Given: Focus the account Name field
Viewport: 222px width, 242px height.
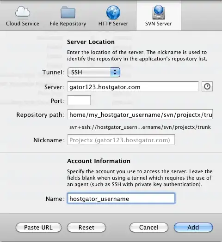Looking at the screenshot, I should [x=121, y=198].
